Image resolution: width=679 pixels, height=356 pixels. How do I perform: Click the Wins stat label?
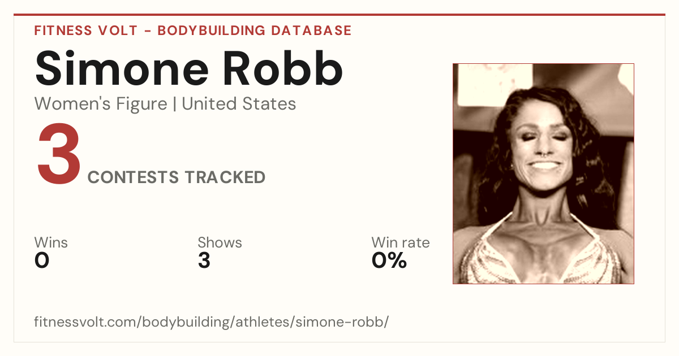click(51, 243)
